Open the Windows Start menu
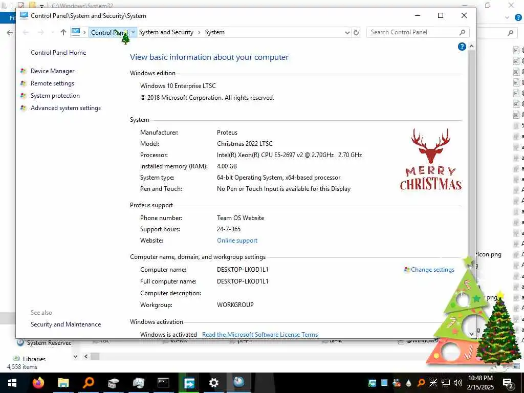The height and width of the screenshot is (393, 524). pos(12,383)
